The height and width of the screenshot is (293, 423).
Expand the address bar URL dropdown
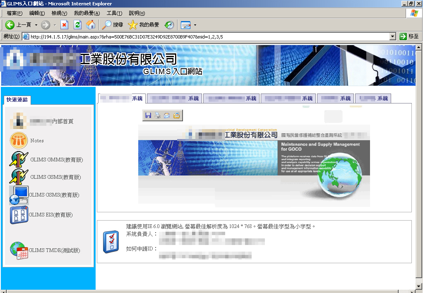(x=393, y=36)
